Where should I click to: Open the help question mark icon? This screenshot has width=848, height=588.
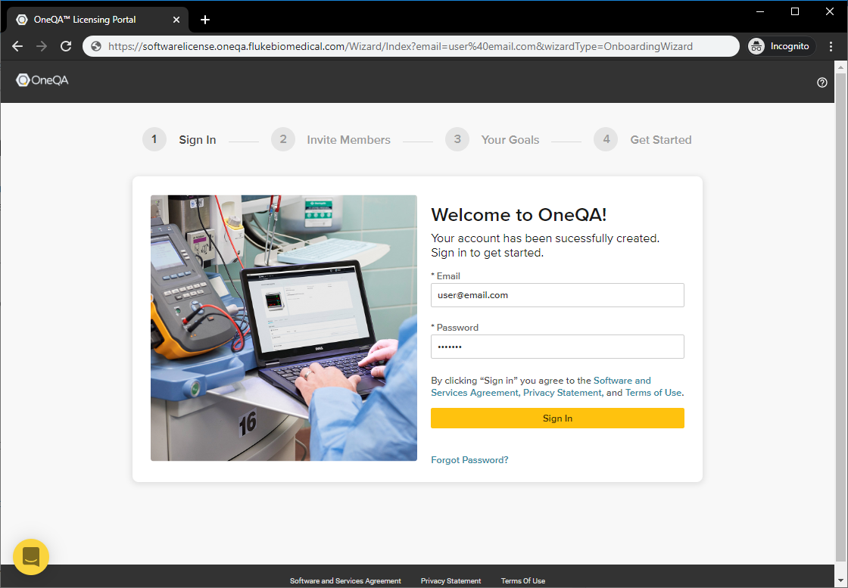[822, 82]
